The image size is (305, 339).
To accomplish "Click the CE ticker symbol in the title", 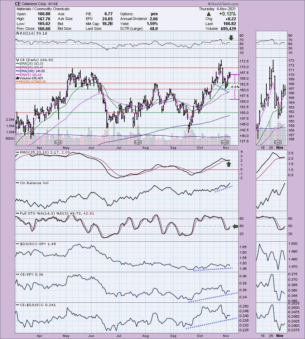I will pos(18,4).
